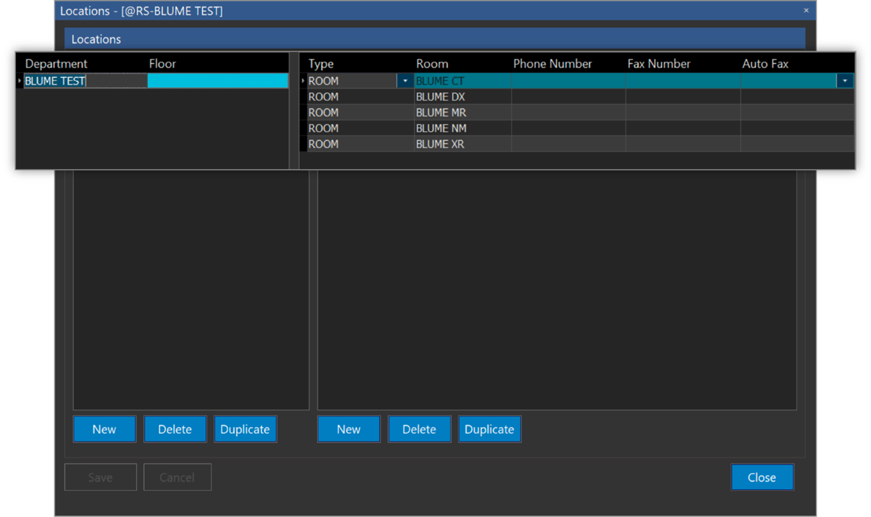This screenshot has height=517, width=871.
Task: Click the X icon in title bar
Action: [806, 10]
